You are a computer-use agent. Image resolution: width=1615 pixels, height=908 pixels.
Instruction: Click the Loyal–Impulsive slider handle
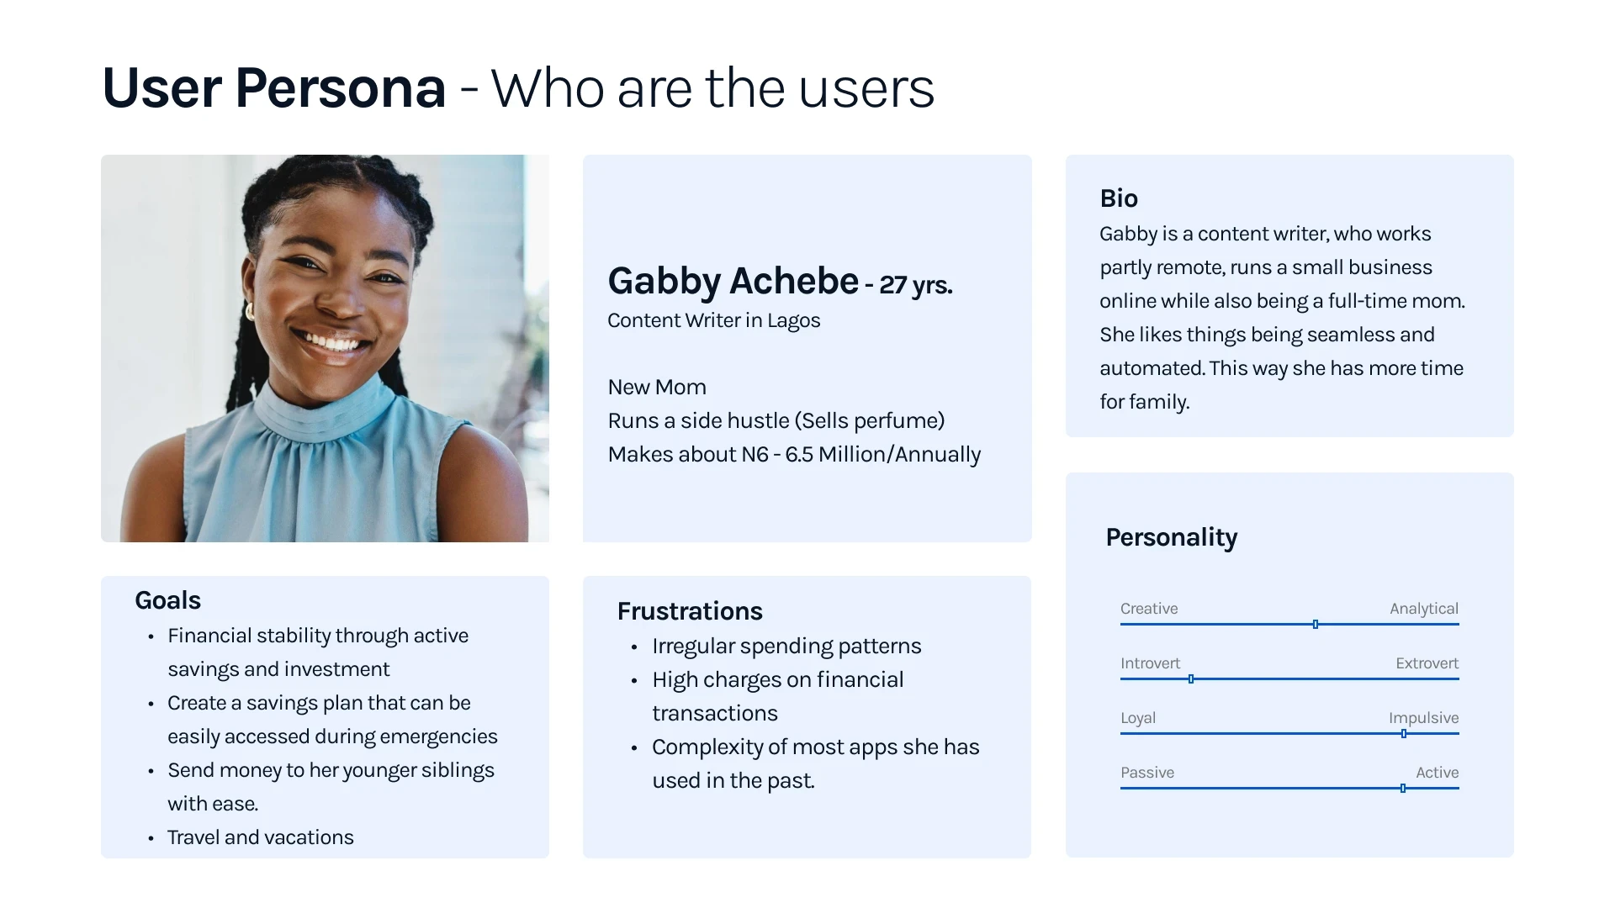1404,733
